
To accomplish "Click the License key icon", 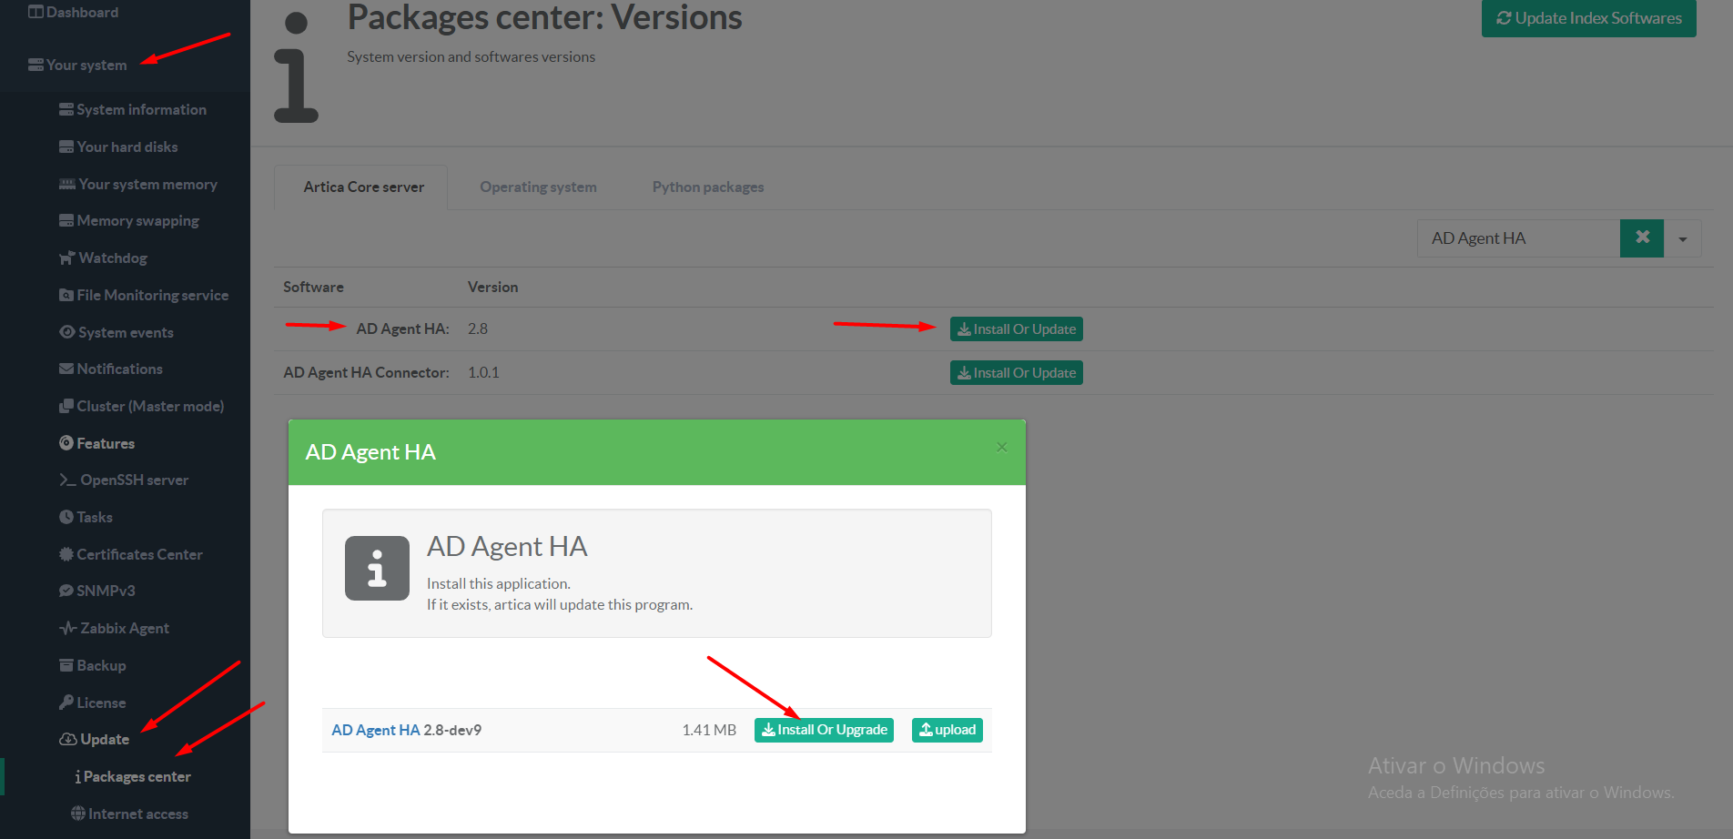I will pos(66,703).
